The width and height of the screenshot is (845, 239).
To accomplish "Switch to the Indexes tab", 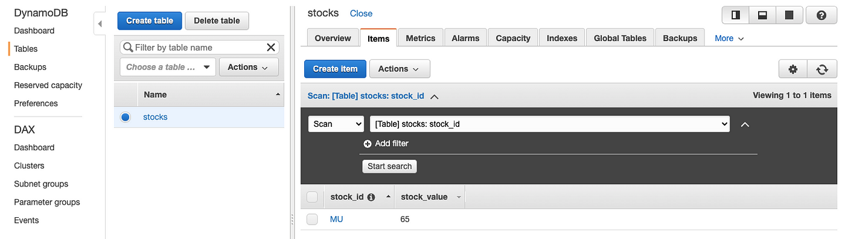I will point(562,38).
